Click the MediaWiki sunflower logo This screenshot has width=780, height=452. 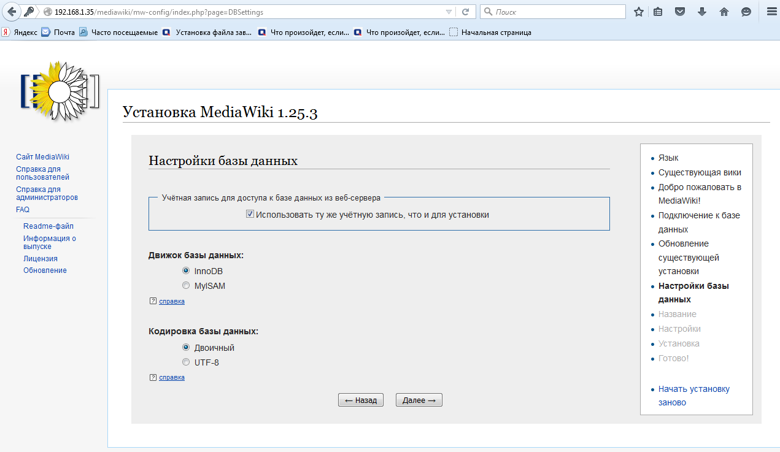click(x=60, y=91)
